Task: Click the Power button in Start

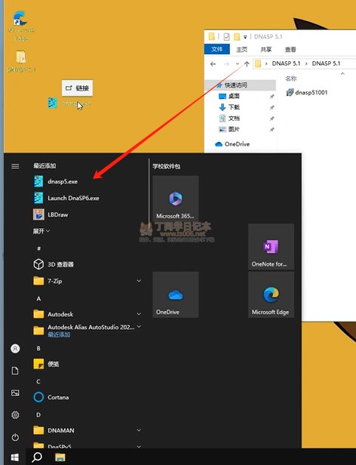Action: point(15,437)
